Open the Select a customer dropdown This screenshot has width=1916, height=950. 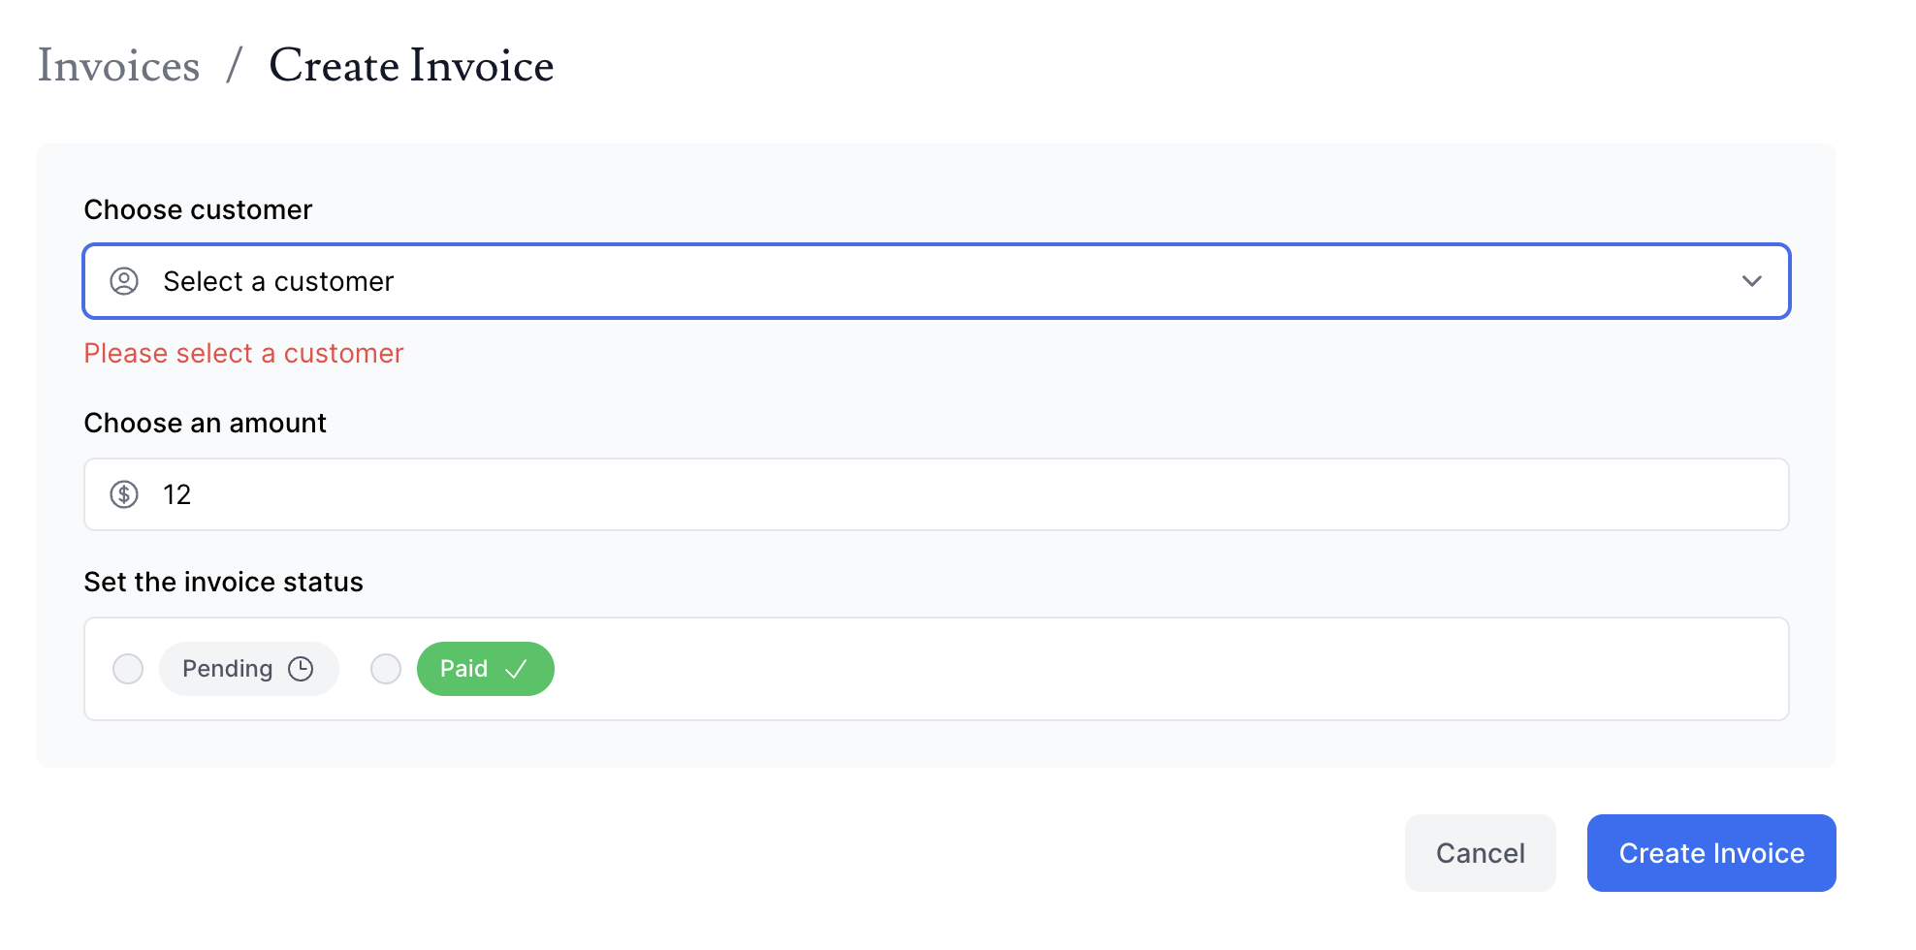pyautogui.click(x=931, y=281)
